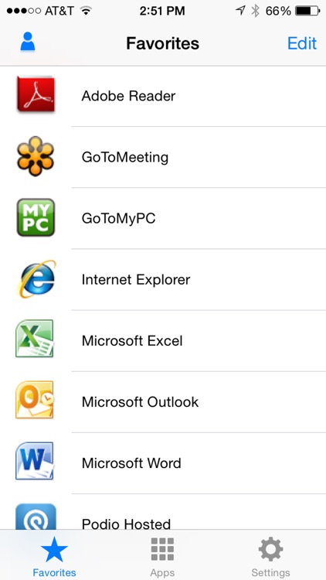Tap the battery indicator in status bar
Screen dimensions: 326x580
307,11
